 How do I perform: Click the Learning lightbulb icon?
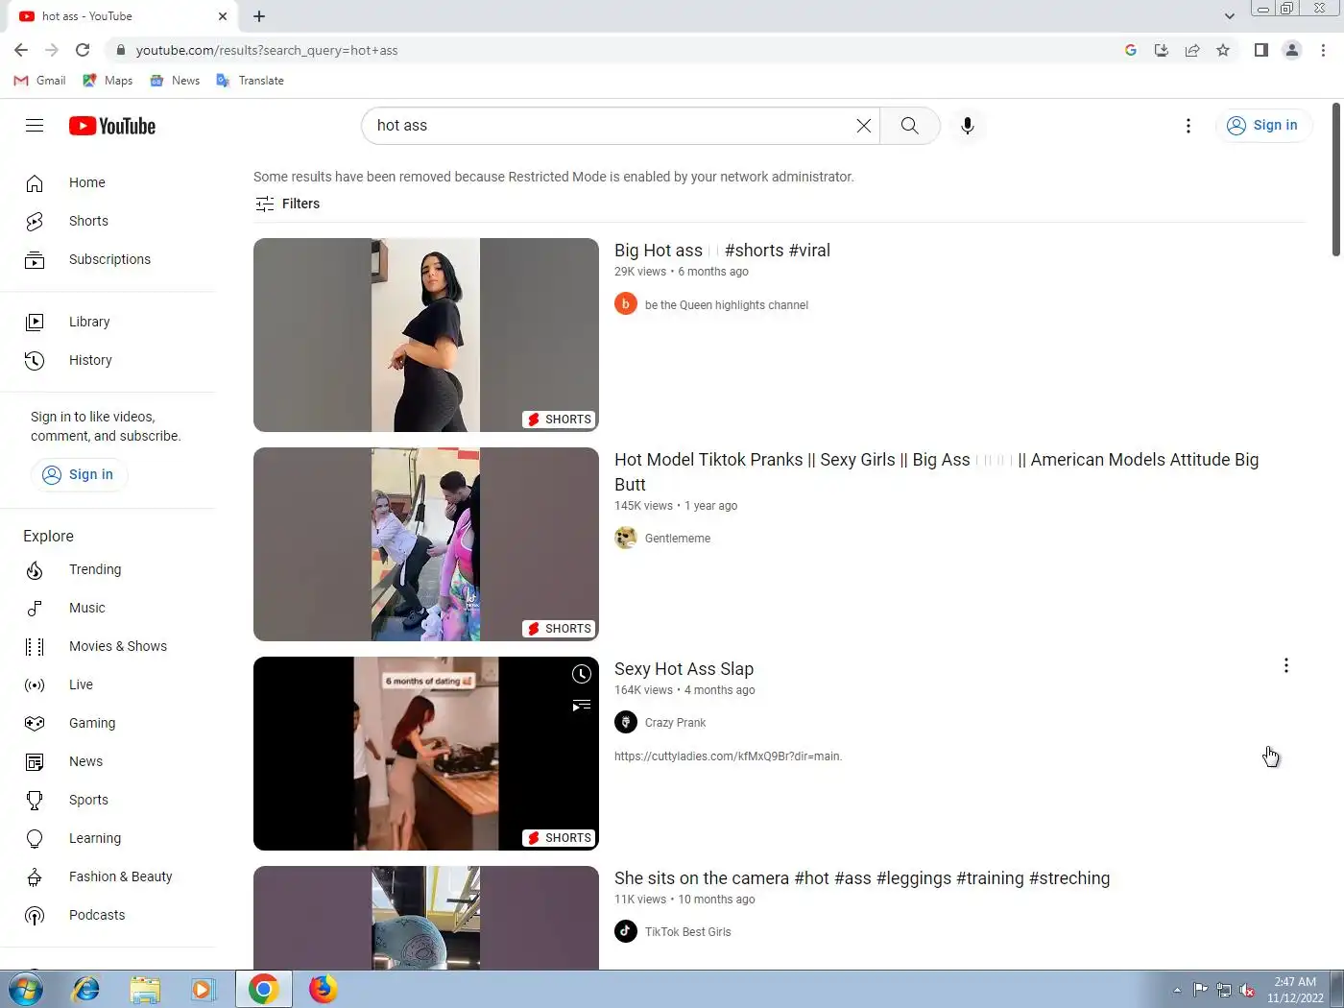(x=35, y=838)
